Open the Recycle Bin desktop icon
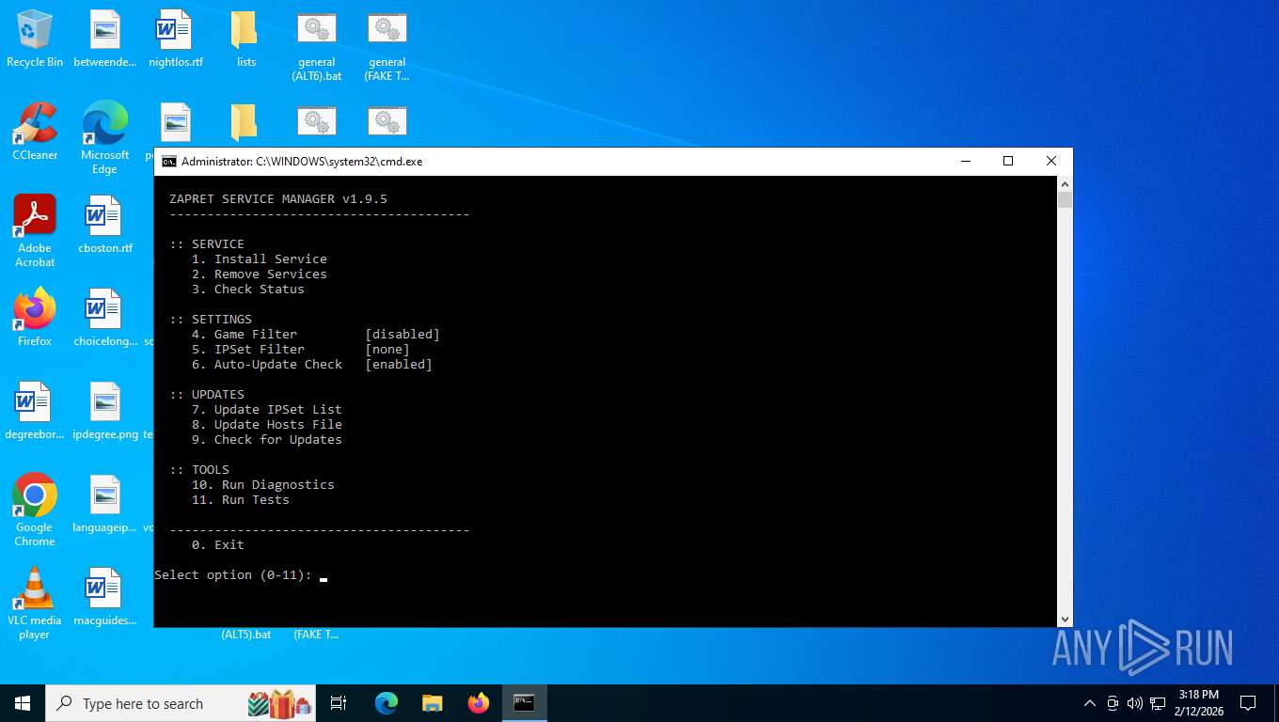Image resolution: width=1279 pixels, height=722 pixels. [x=35, y=39]
